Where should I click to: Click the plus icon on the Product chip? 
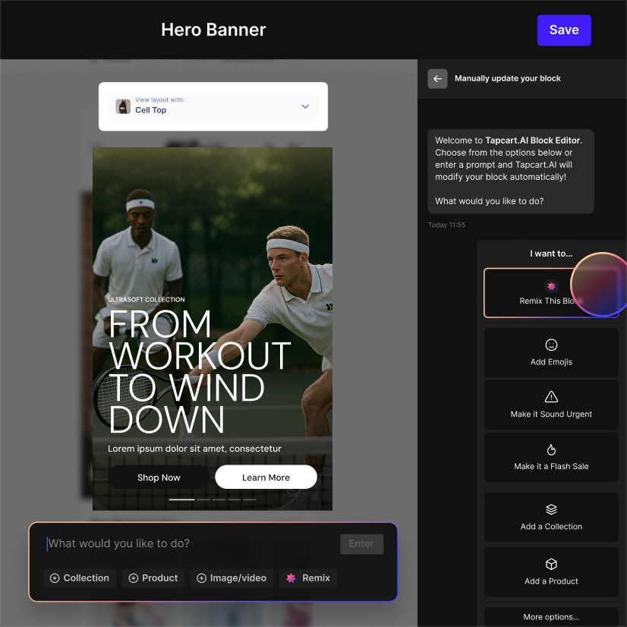point(133,578)
